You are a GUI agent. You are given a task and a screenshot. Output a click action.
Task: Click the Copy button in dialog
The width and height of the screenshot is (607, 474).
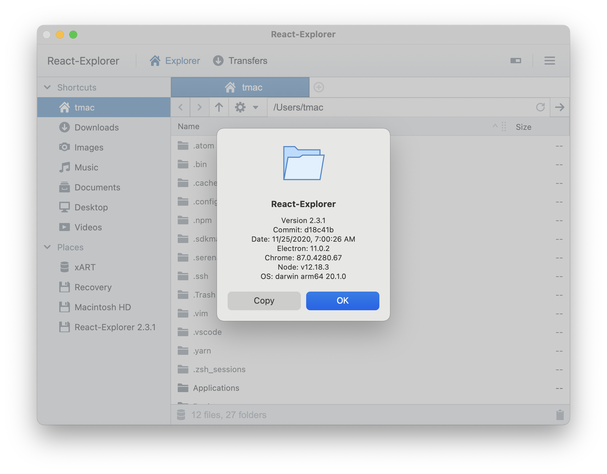(264, 301)
